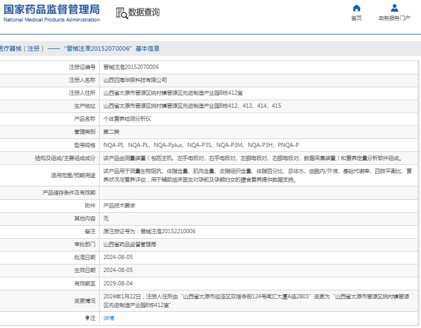Screen dimensions: 421x328
Task: Select approving department 山西省药品监督管理局
Action: tap(130, 245)
